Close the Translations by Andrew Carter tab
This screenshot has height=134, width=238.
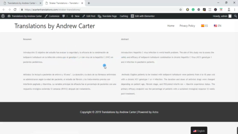tap(41, 3)
